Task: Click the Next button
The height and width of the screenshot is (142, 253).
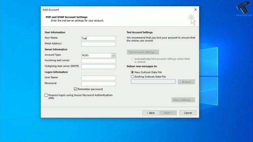Action: [168, 113]
